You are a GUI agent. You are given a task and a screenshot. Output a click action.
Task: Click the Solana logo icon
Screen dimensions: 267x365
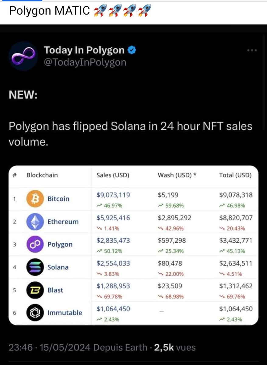click(x=35, y=267)
